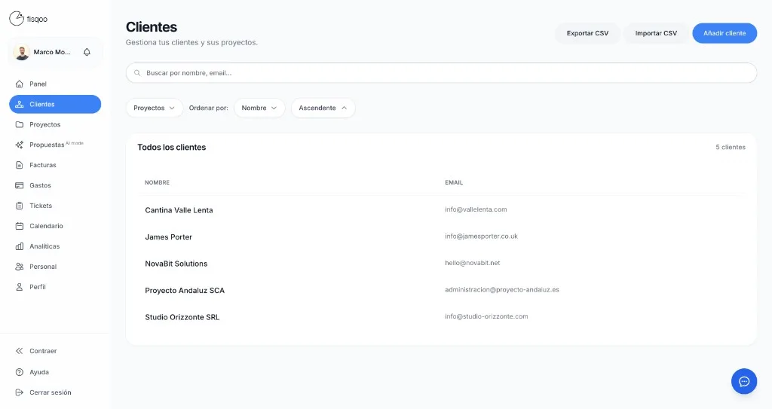Open the Ascendente order dropdown
772x409 pixels.
click(323, 108)
